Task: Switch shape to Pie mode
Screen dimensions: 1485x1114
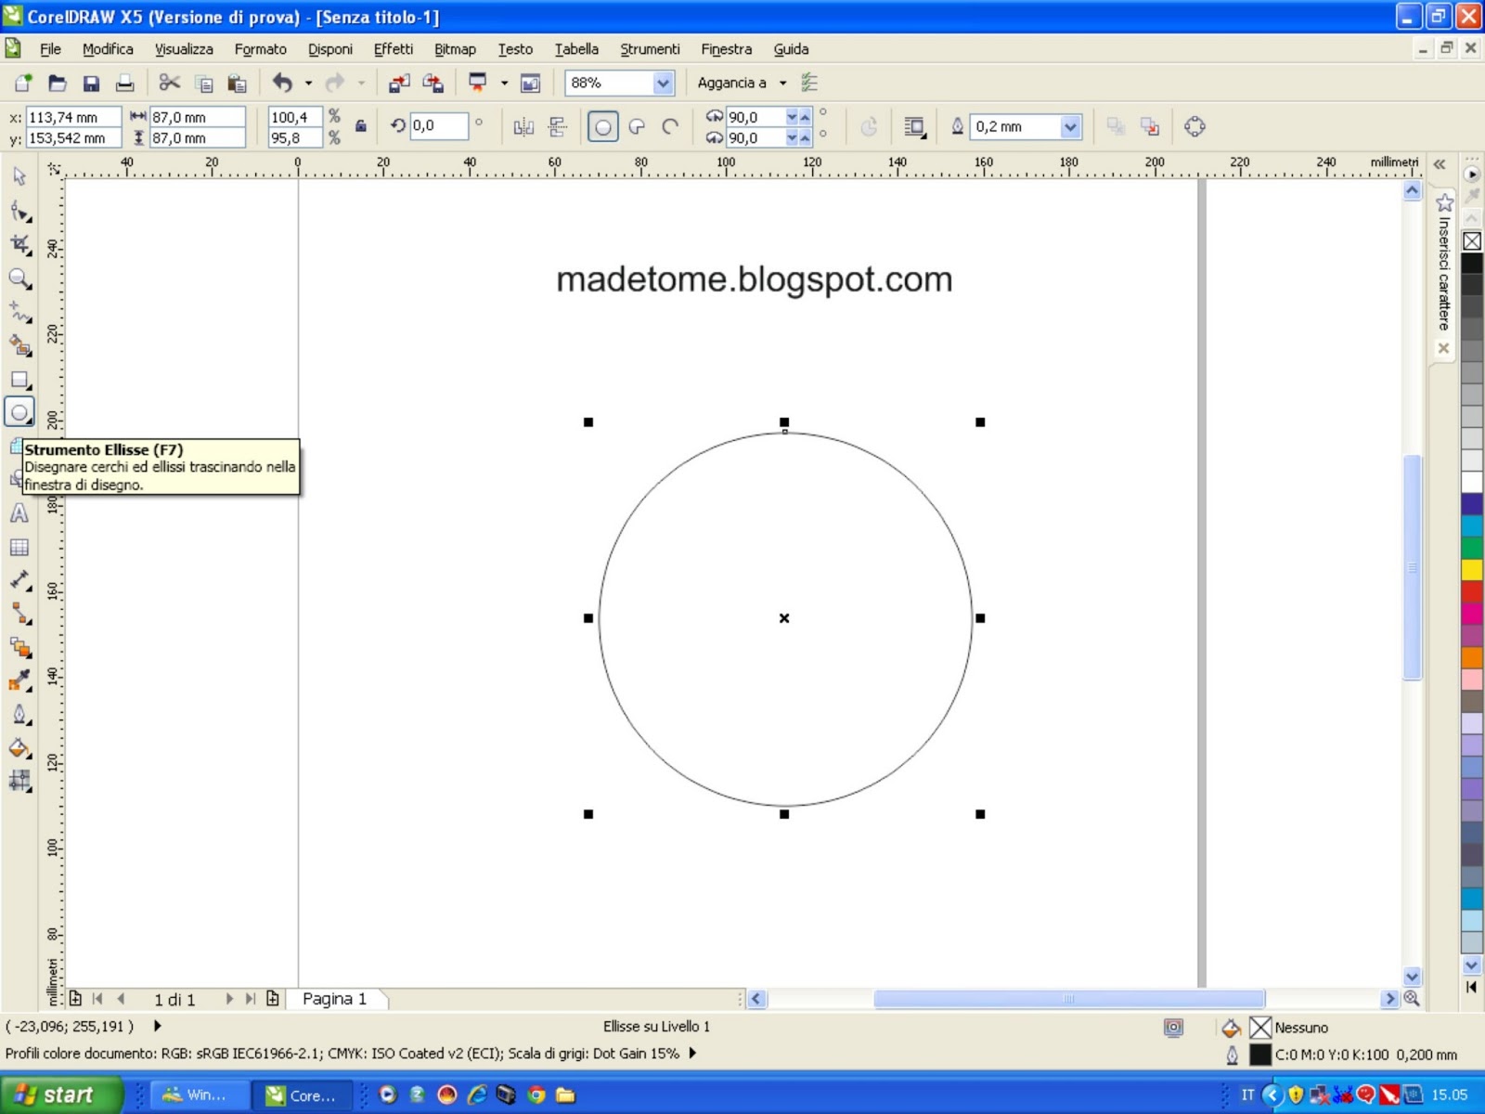Action: tap(637, 126)
